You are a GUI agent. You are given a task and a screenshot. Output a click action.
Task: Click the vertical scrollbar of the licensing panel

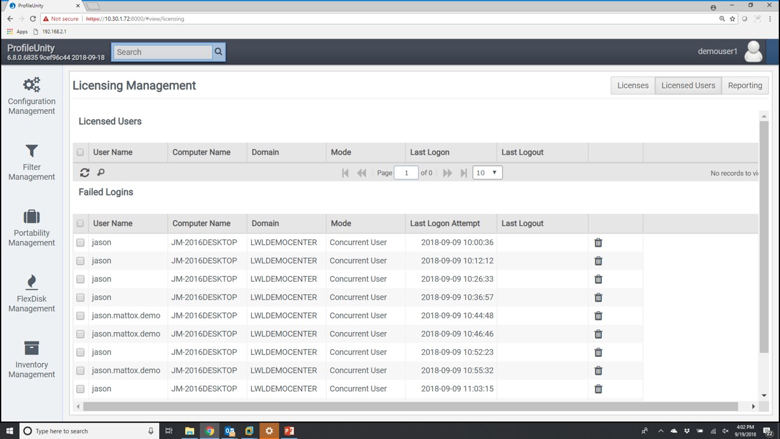pos(764,237)
